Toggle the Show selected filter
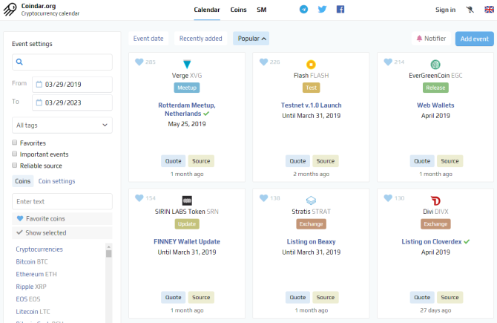The image size is (497, 323). point(62,233)
